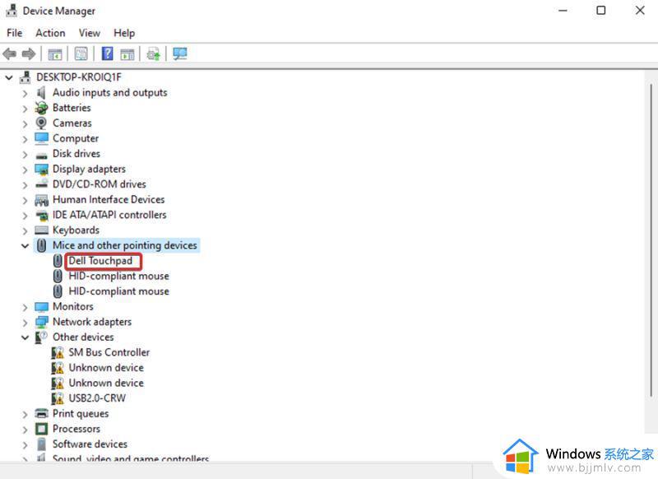This screenshot has width=658, height=479.
Task: Click the Cameras webcam icon
Action: click(x=41, y=123)
